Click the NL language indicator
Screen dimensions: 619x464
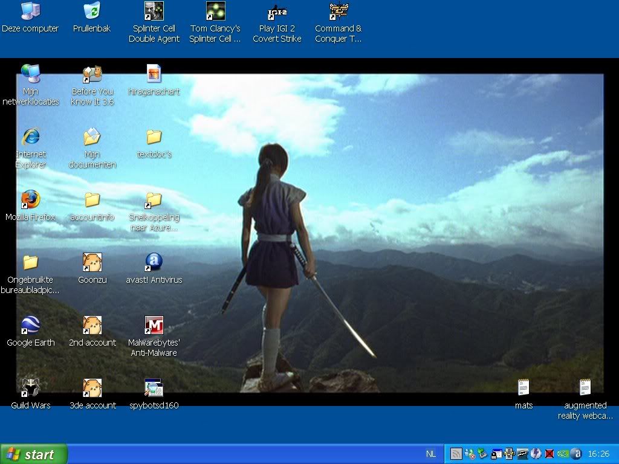[431, 454]
